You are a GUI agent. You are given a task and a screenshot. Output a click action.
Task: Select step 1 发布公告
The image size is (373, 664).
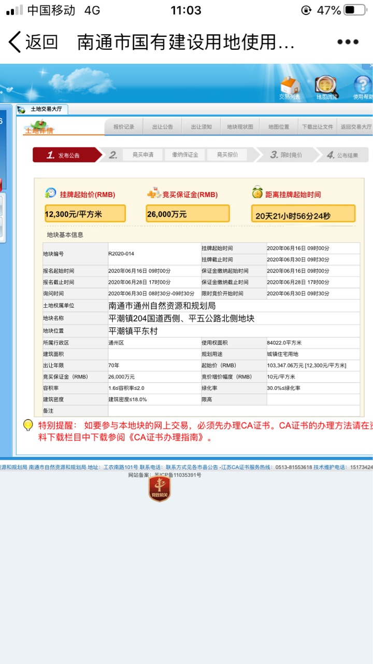(65, 155)
